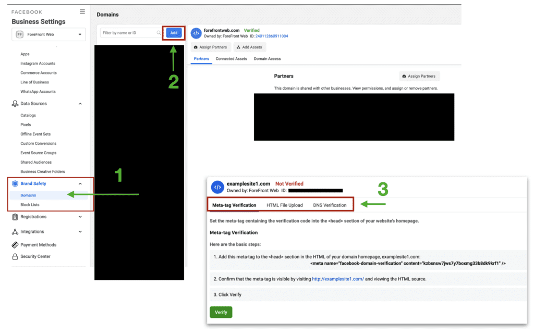Collapse the Data Sources section chevron
The width and height of the screenshot is (534, 334).
pyautogui.click(x=80, y=104)
